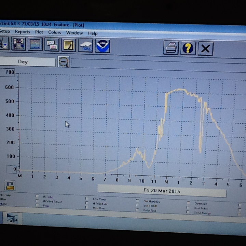246x246 pixels.
Task: Open the Window menu
Action: tap(74, 33)
